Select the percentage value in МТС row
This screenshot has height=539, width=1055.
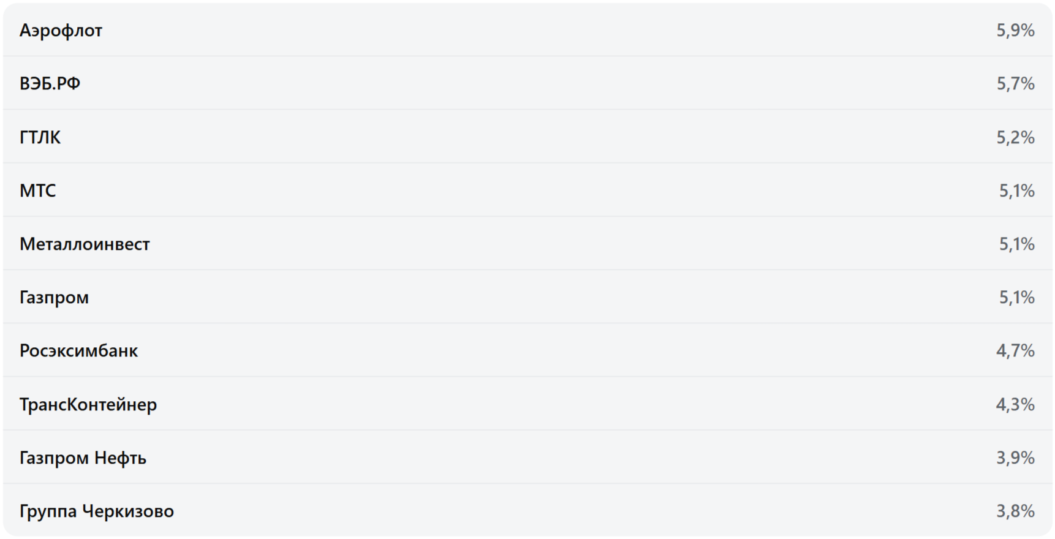(1016, 190)
